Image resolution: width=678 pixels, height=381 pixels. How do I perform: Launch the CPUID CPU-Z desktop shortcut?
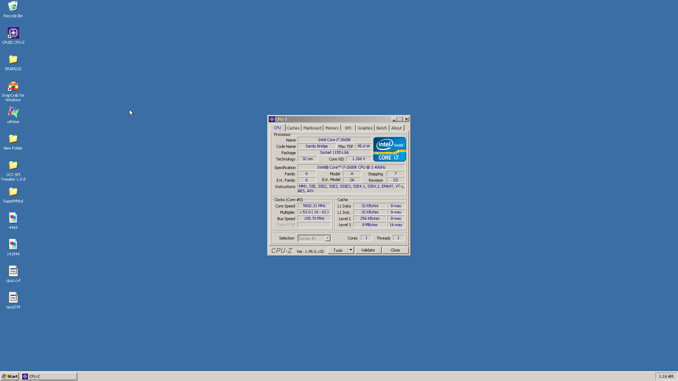[13, 36]
